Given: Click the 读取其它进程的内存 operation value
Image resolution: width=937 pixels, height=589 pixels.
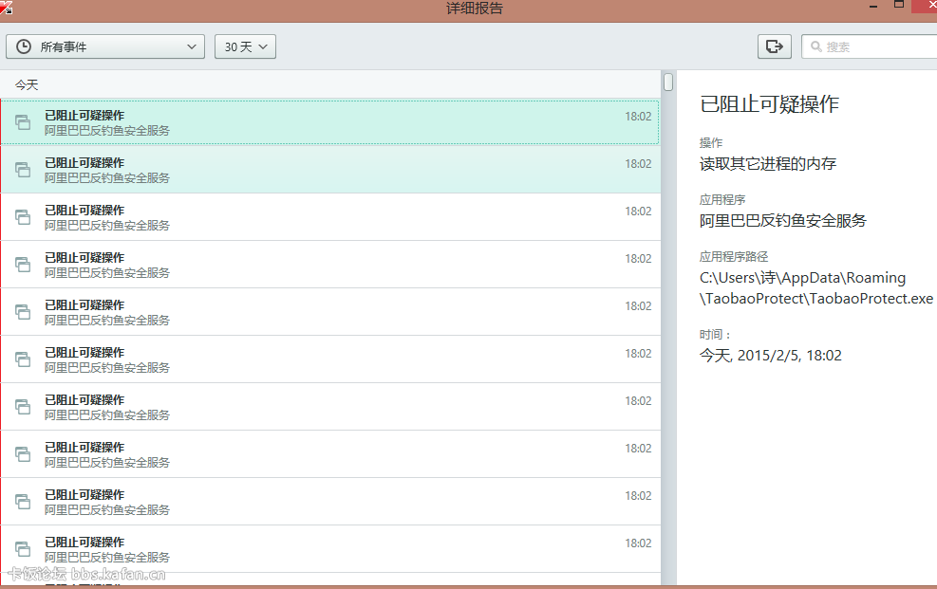Looking at the screenshot, I should 768,163.
